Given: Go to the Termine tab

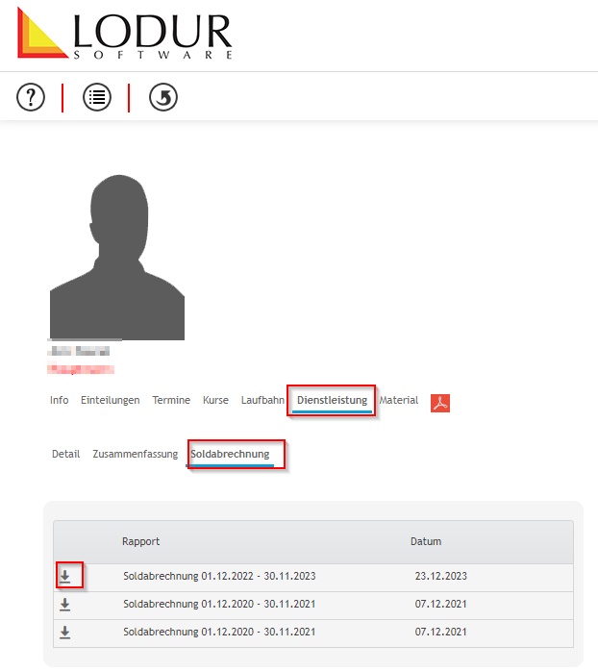Looking at the screenshot, I should [171, 400].
